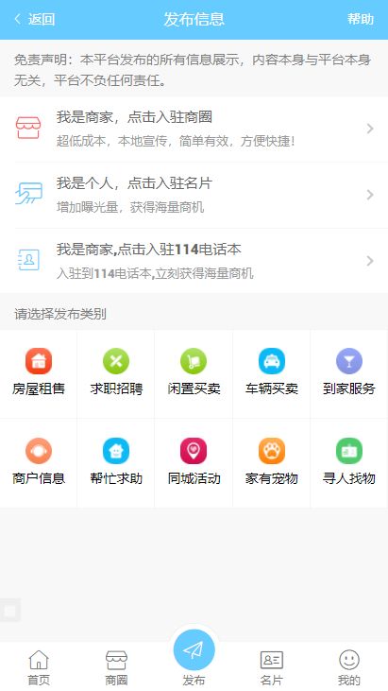Viewport: 388px width, 691px height.
Task: Switch to the 首页 home tab
Action: [x=39, y=667]
